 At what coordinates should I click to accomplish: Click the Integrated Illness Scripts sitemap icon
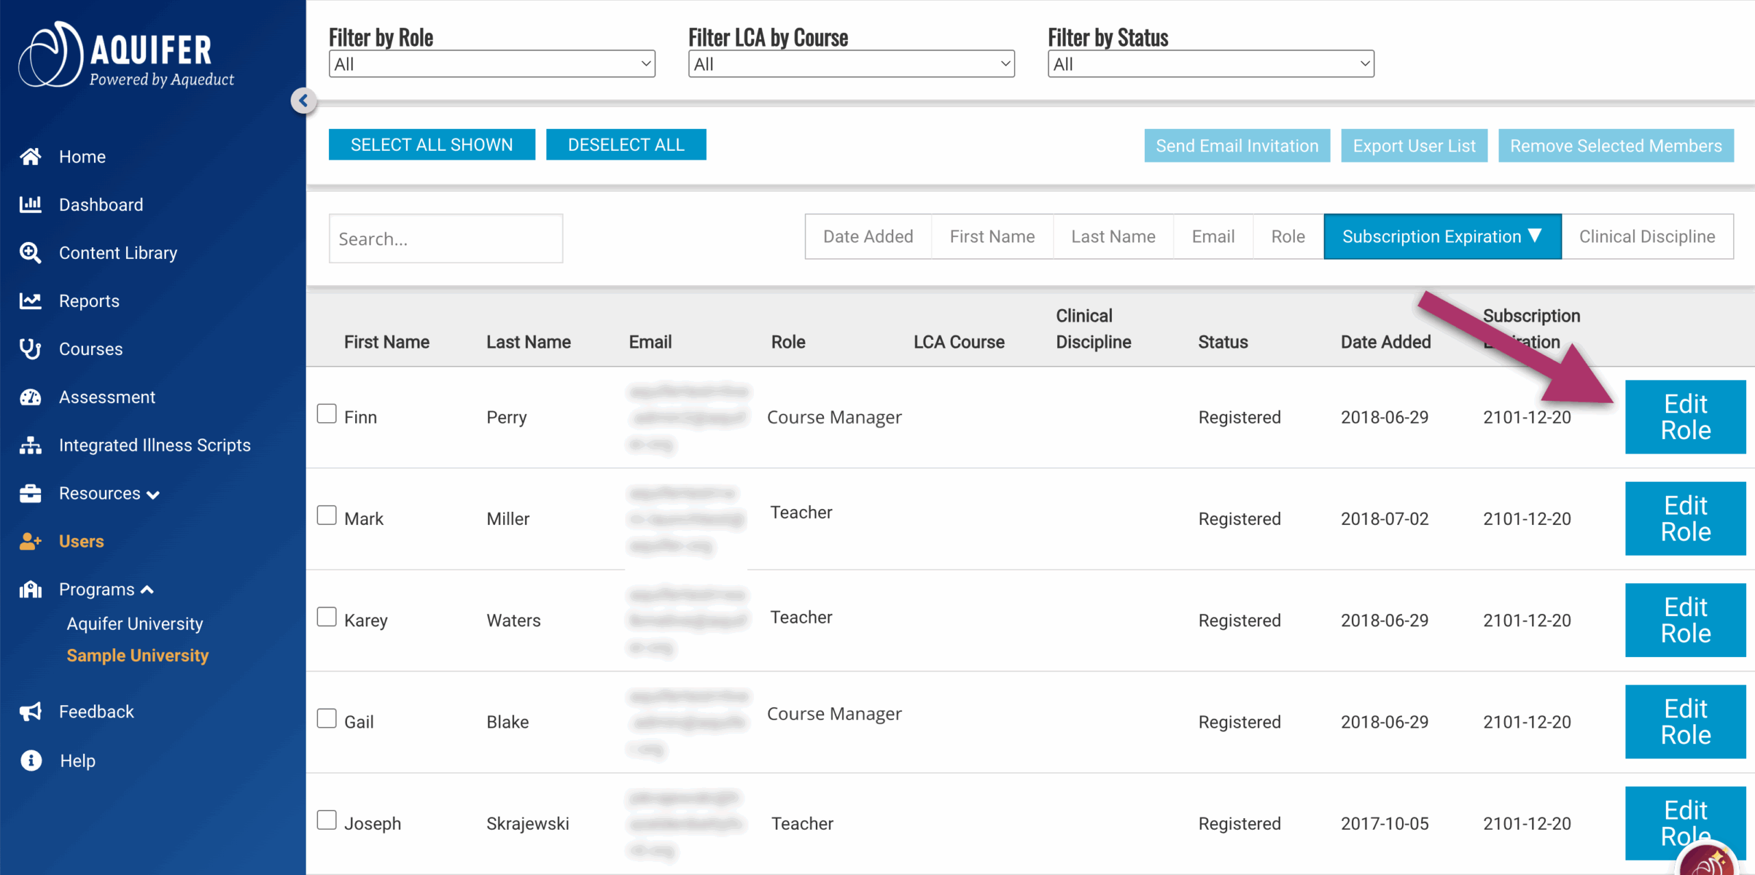point(30,445)
